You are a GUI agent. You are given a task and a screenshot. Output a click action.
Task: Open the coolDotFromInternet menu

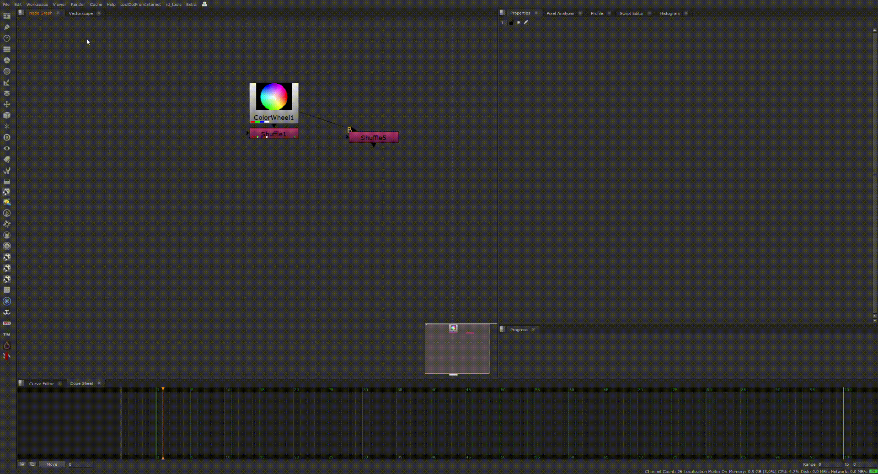click(x=140, y=4)
